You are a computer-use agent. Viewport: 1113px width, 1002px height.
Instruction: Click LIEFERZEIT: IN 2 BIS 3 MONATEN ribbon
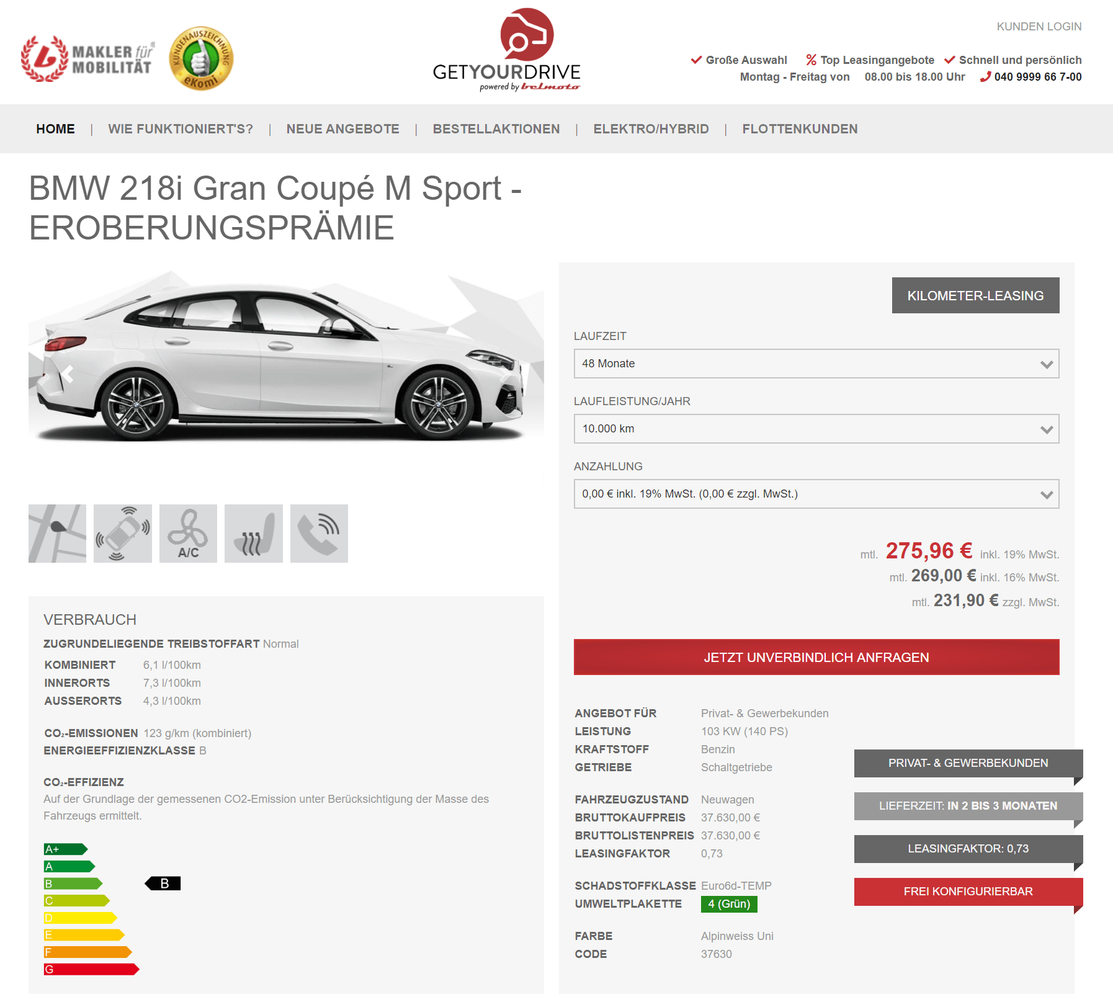click(x=968, y=806)
